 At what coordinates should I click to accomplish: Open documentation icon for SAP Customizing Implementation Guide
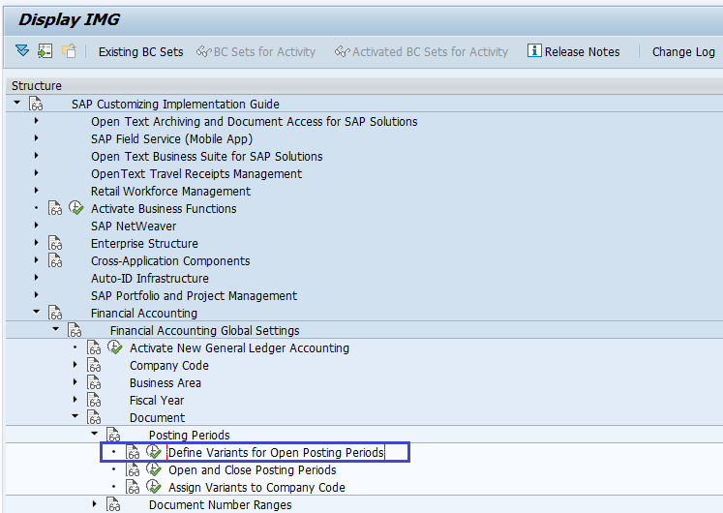point(36,104)
